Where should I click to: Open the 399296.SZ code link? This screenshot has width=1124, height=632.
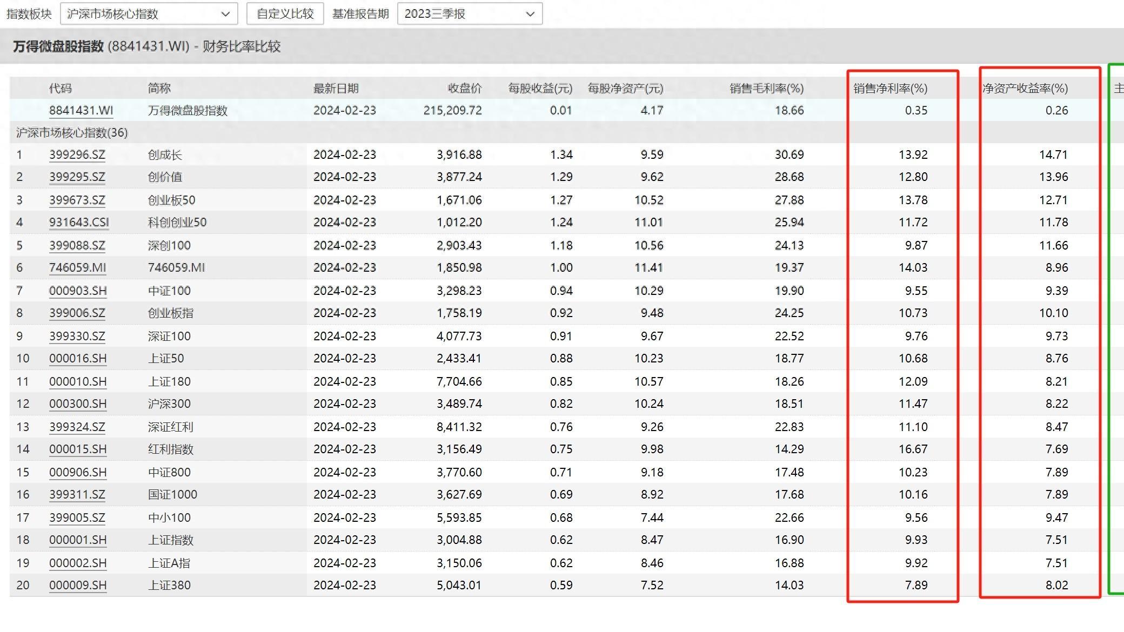tap(77, 155)
